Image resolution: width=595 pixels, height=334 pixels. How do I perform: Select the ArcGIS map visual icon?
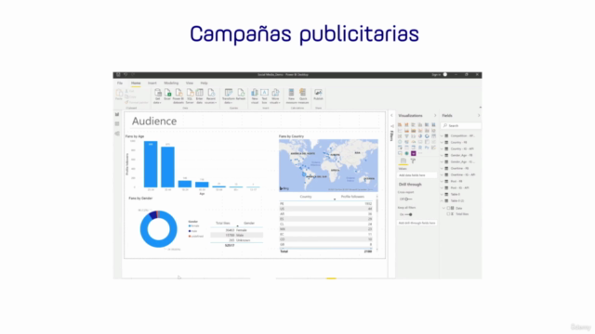407,153
